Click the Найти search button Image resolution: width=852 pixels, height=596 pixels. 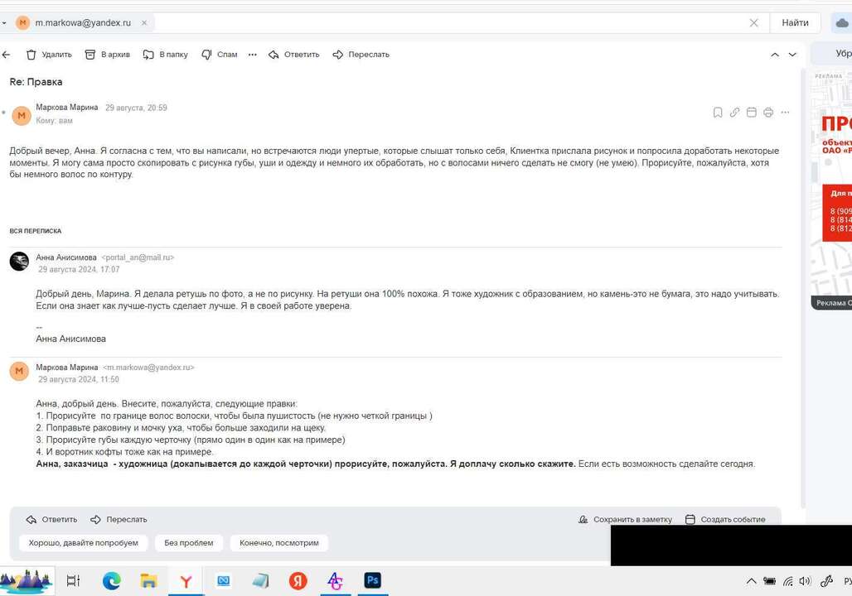click(795, 23)
